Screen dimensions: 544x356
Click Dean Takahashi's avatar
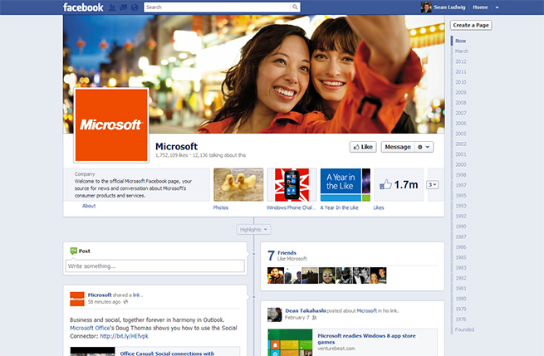click(x=274, y=315)
